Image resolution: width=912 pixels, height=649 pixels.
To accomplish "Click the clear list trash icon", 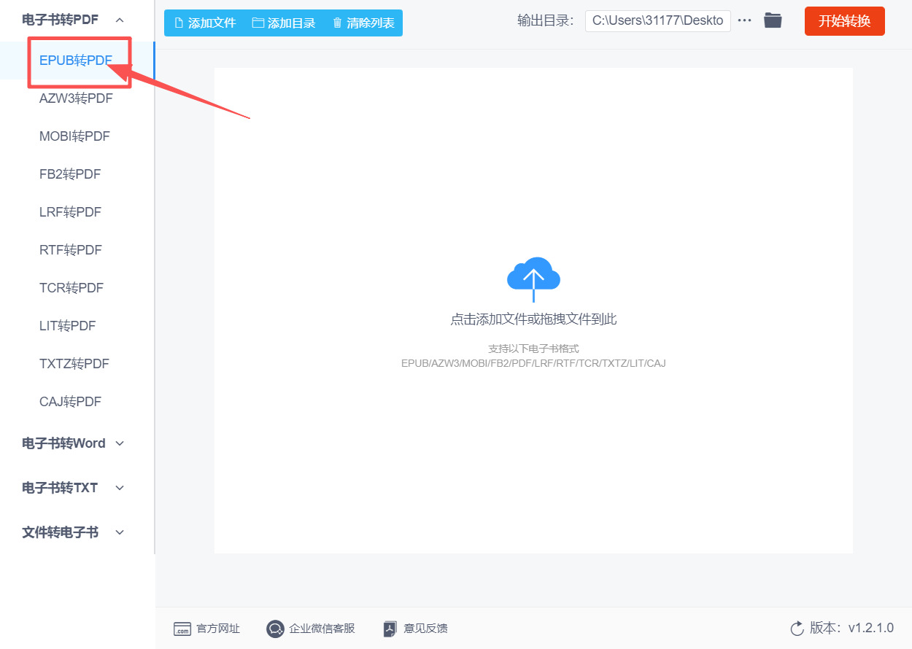I will 337,23.
